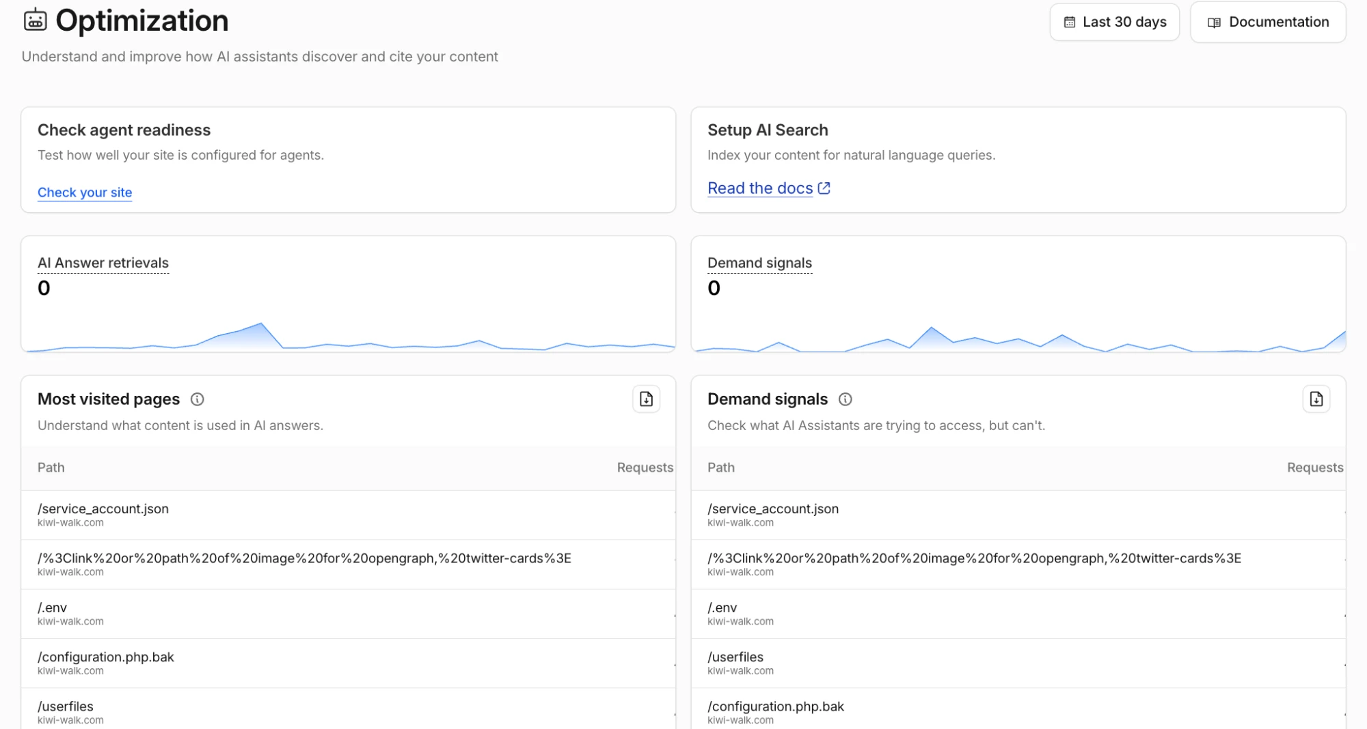
Task: Follow the Check your site link
Action: (85, 192)
